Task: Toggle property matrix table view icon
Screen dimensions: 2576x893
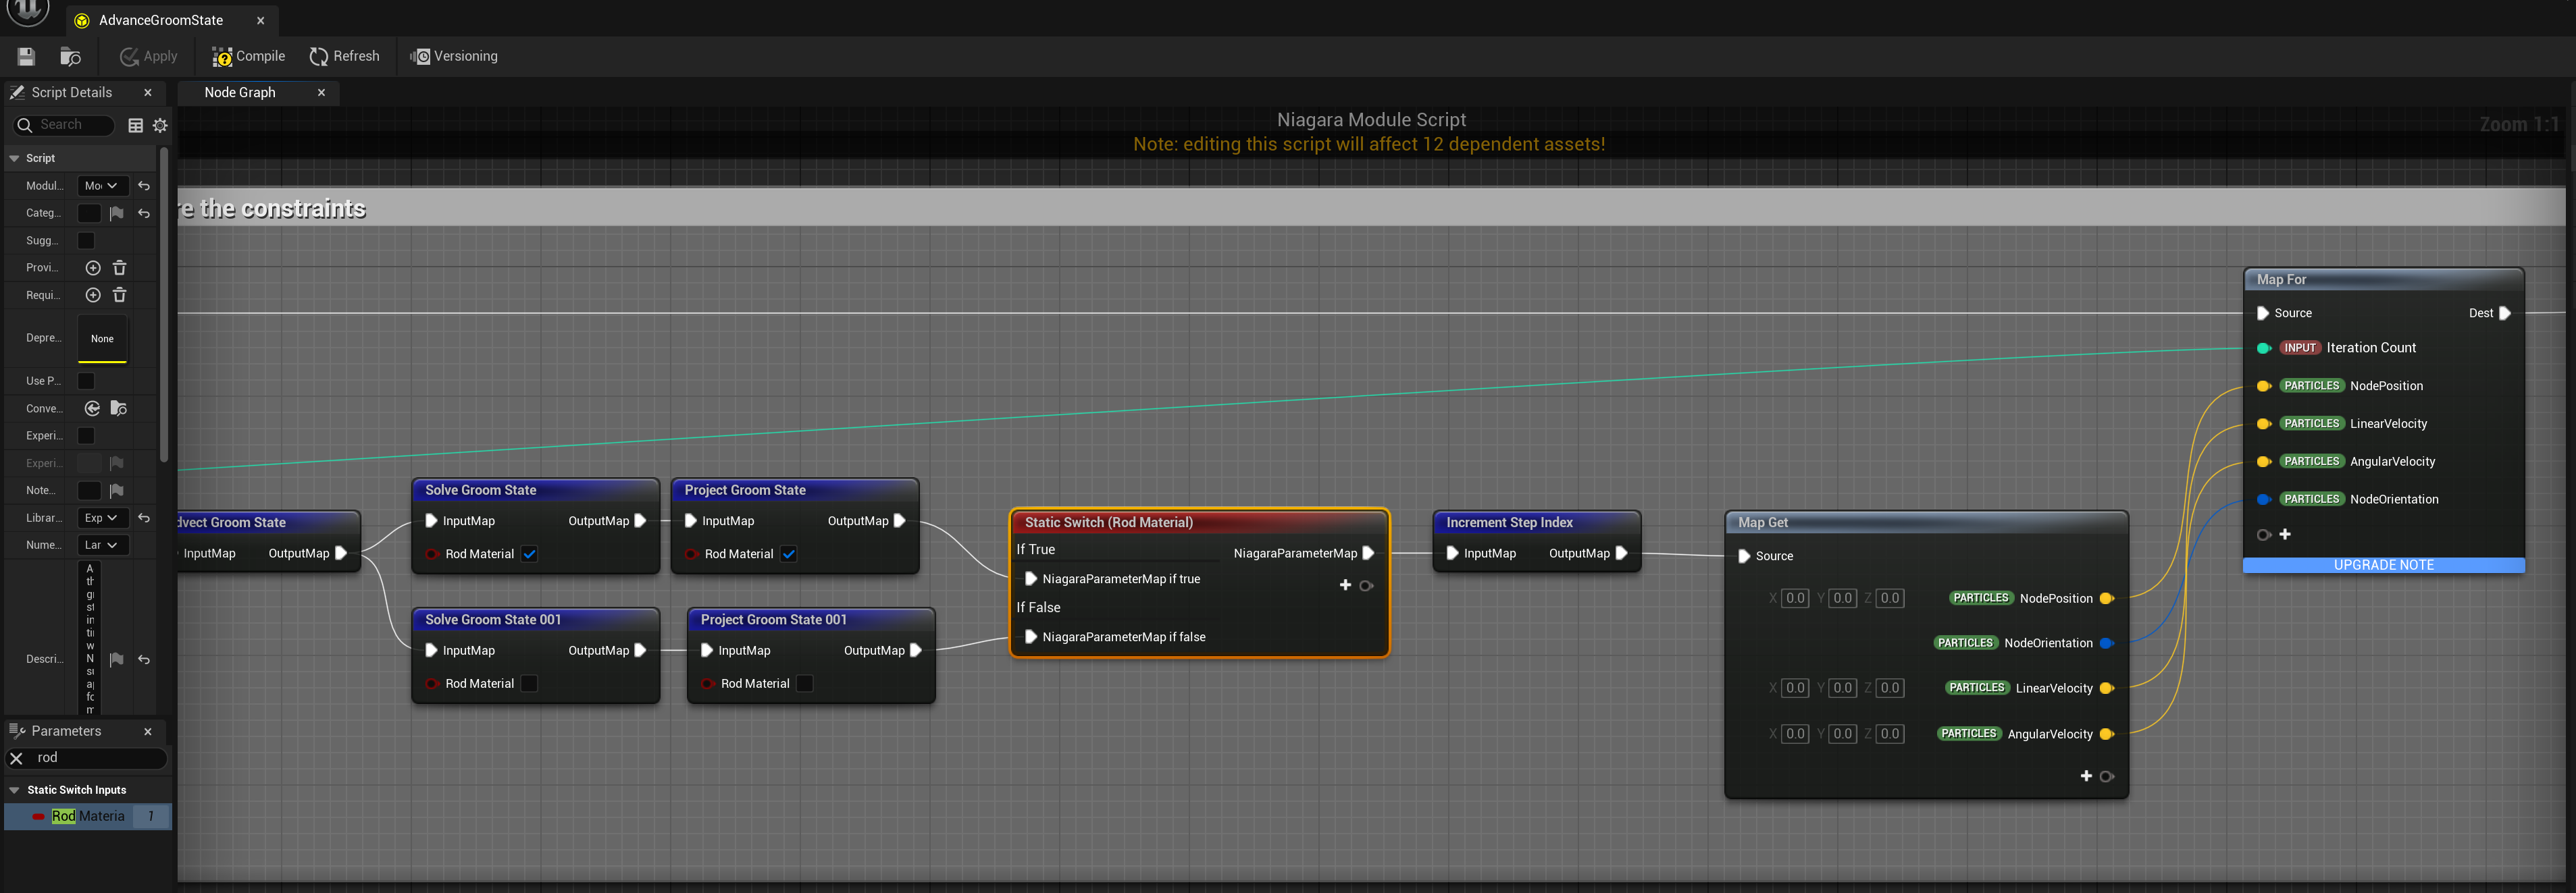Action: (x=136, y=125)
